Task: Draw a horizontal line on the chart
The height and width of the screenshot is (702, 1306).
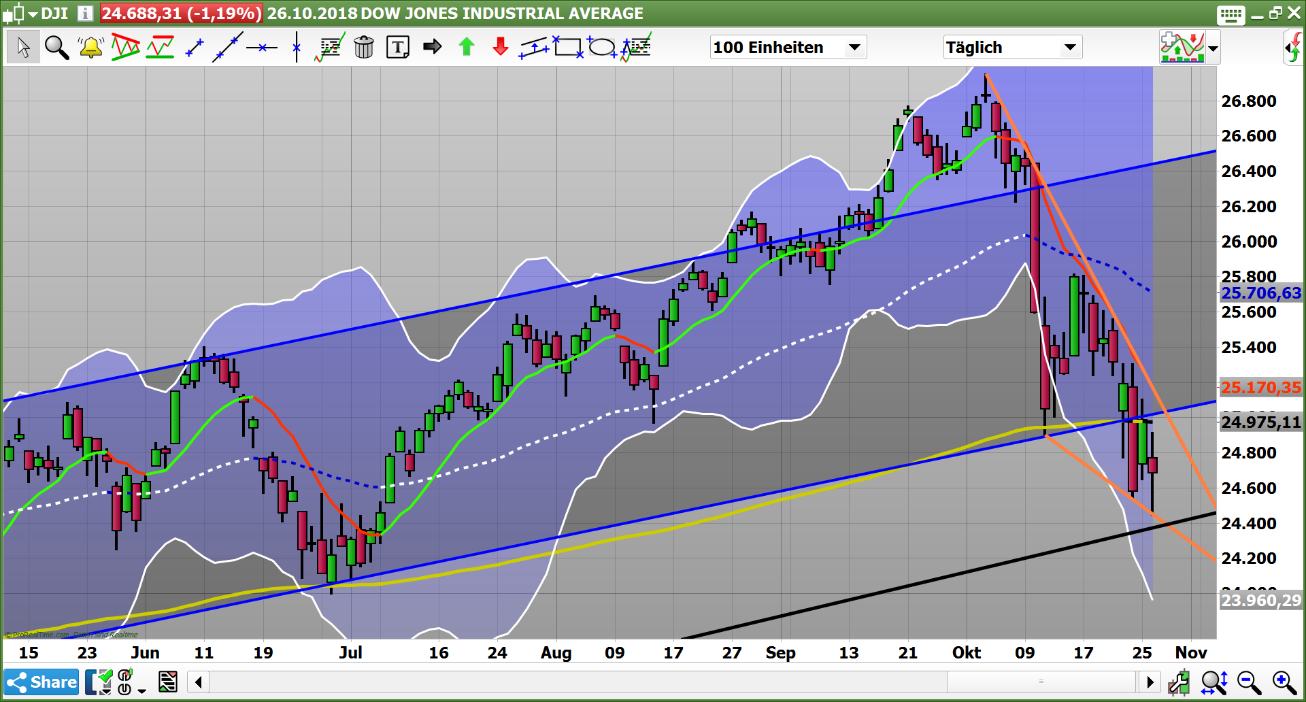Action: [262, 47]
